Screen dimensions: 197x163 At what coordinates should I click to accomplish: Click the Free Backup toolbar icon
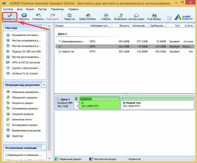tap(154, 17)
